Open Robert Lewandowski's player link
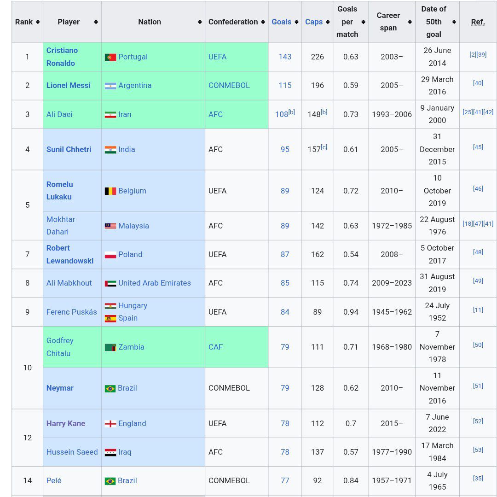Screen dimensions: 497x497 click(x=70, y=254)
